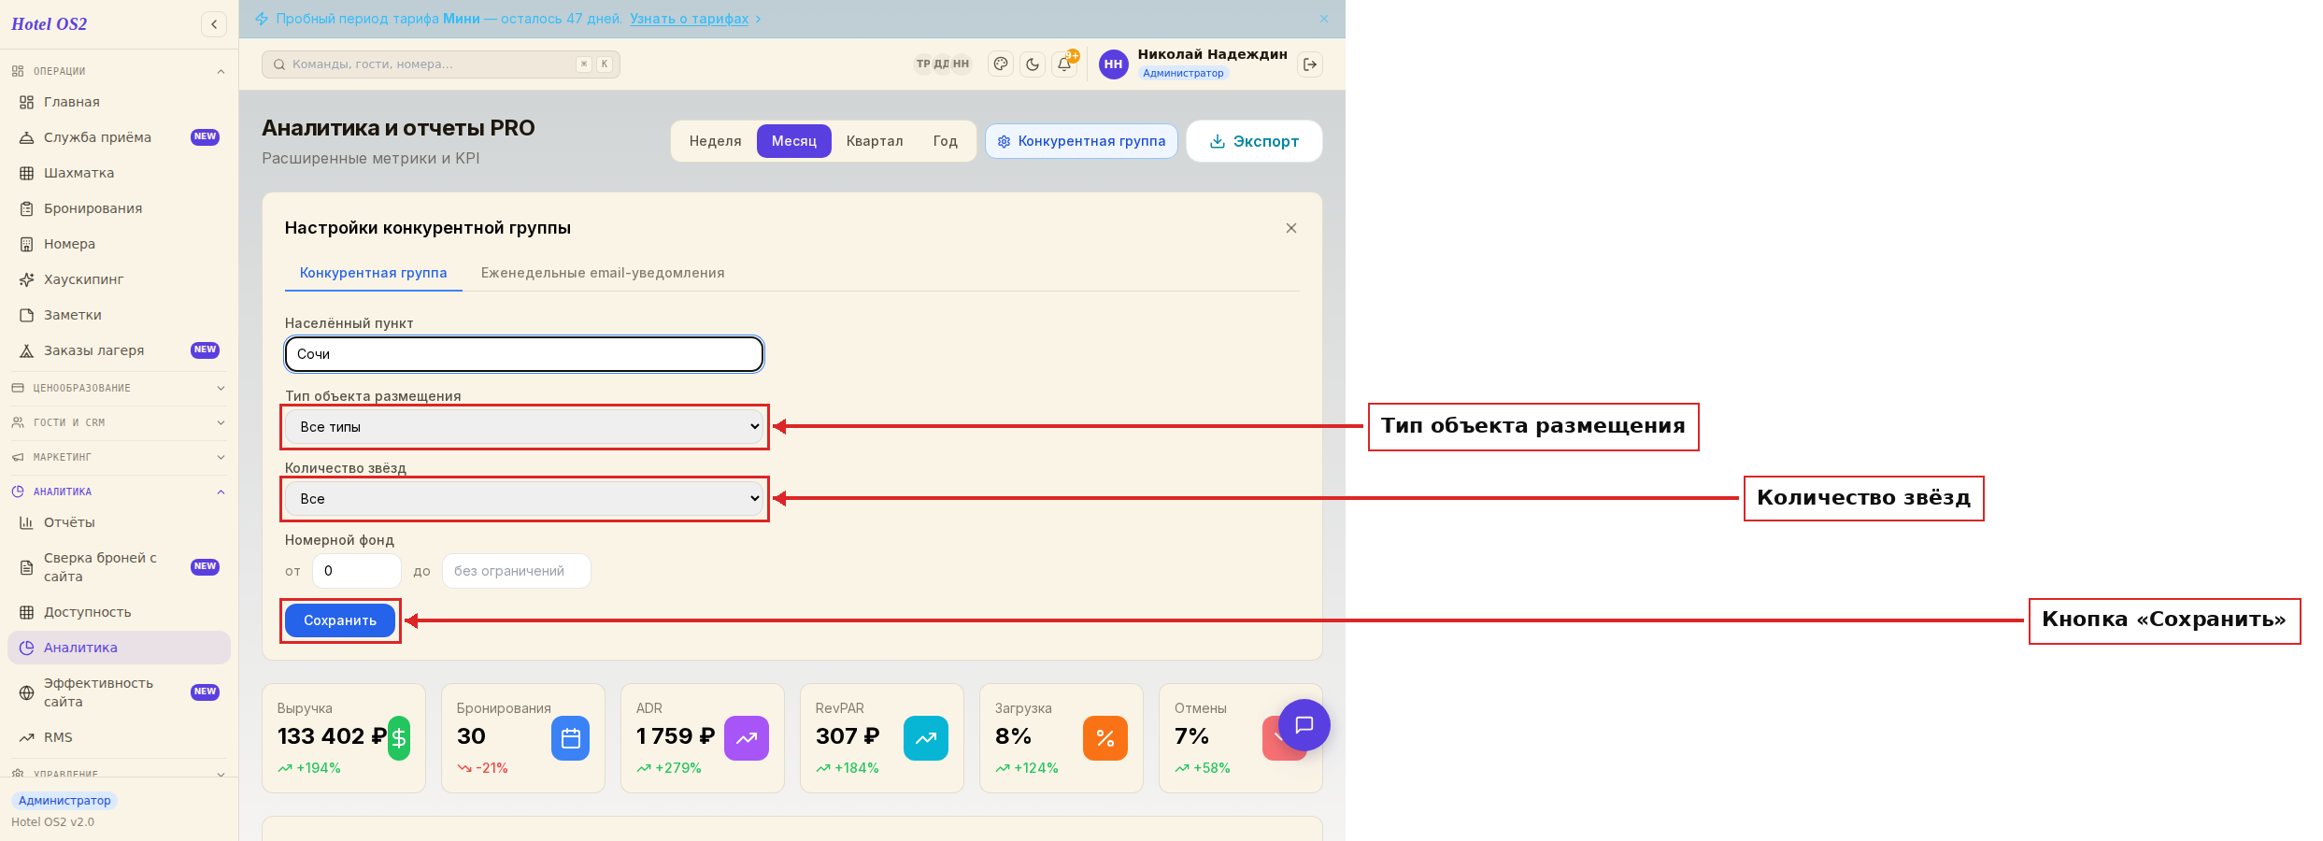Click the logout icon next to profile
The image size is (2323, 841).
(1310, 64)
